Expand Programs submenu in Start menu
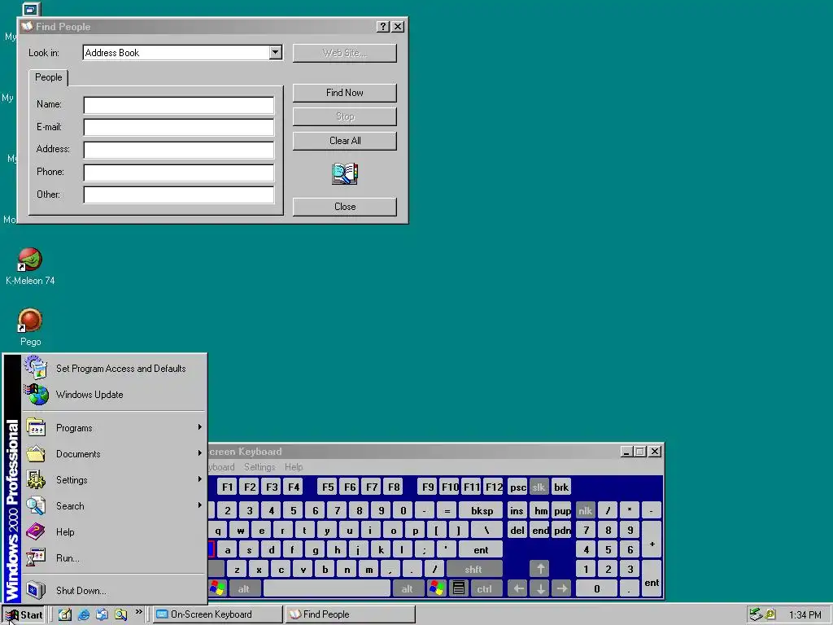This screenshot has width=833, height=625. click(114, 428)
